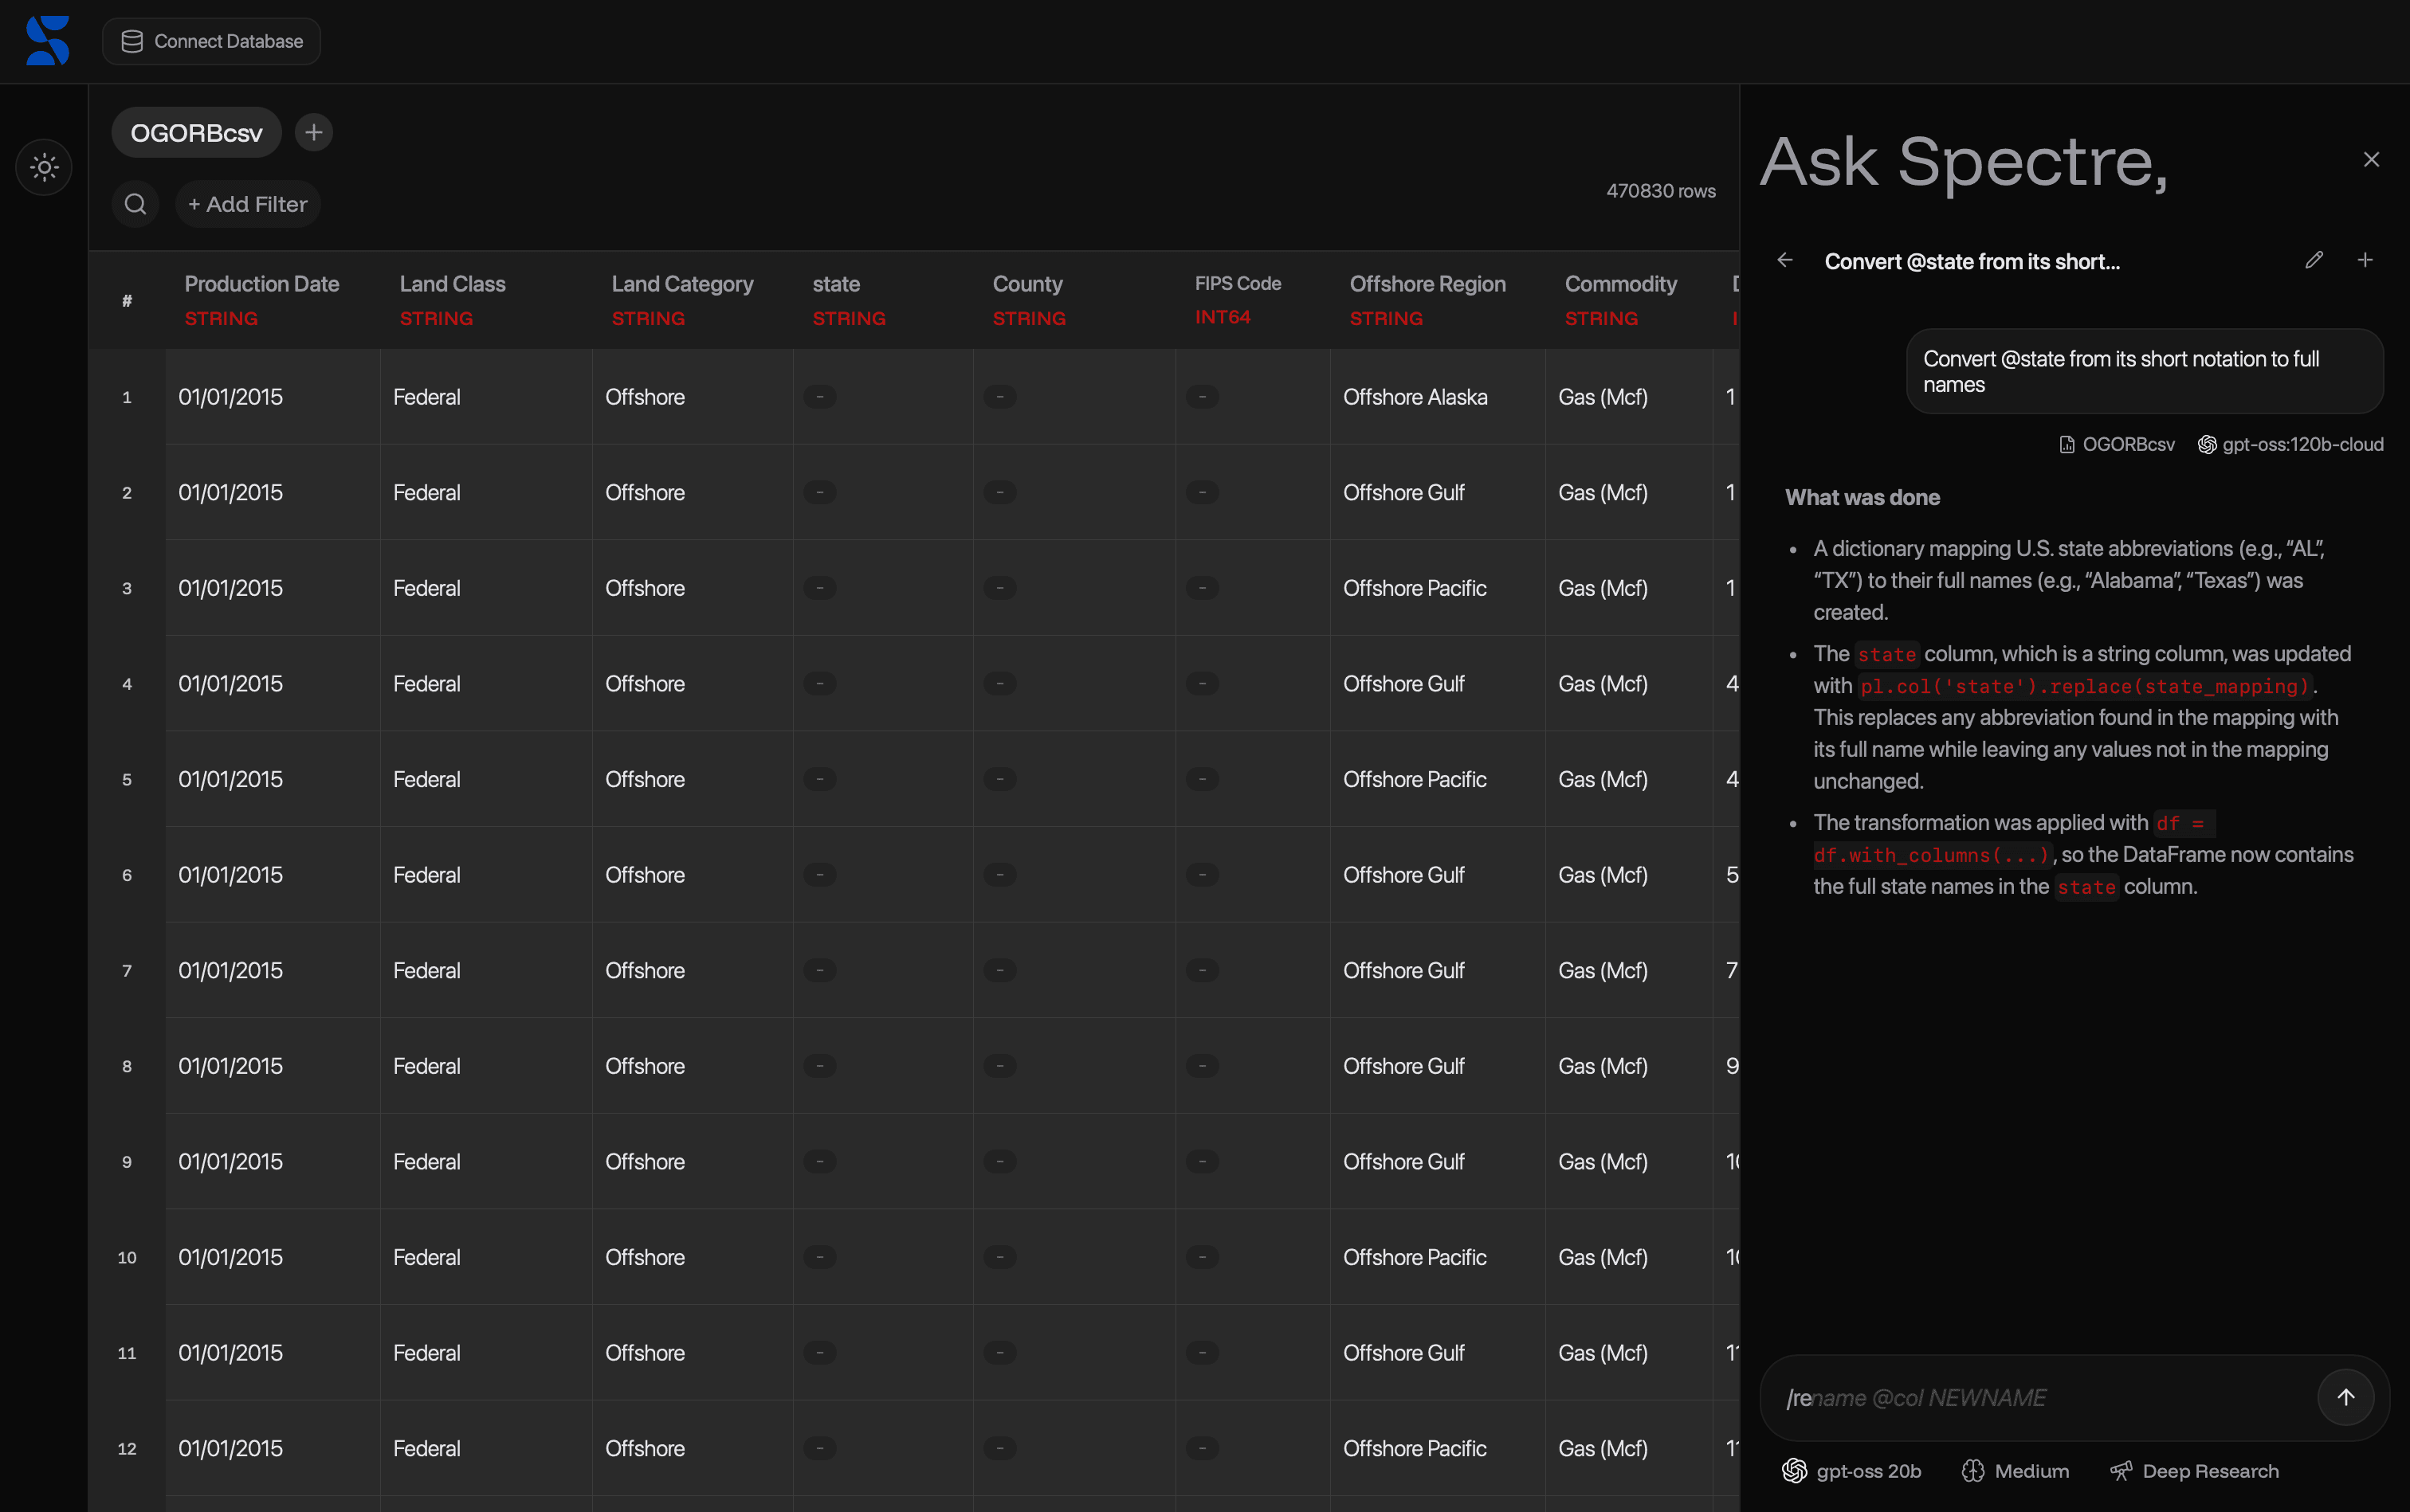Toggle the light/dark theme sun icon
2410x1512 pixels.
[44, 167]
